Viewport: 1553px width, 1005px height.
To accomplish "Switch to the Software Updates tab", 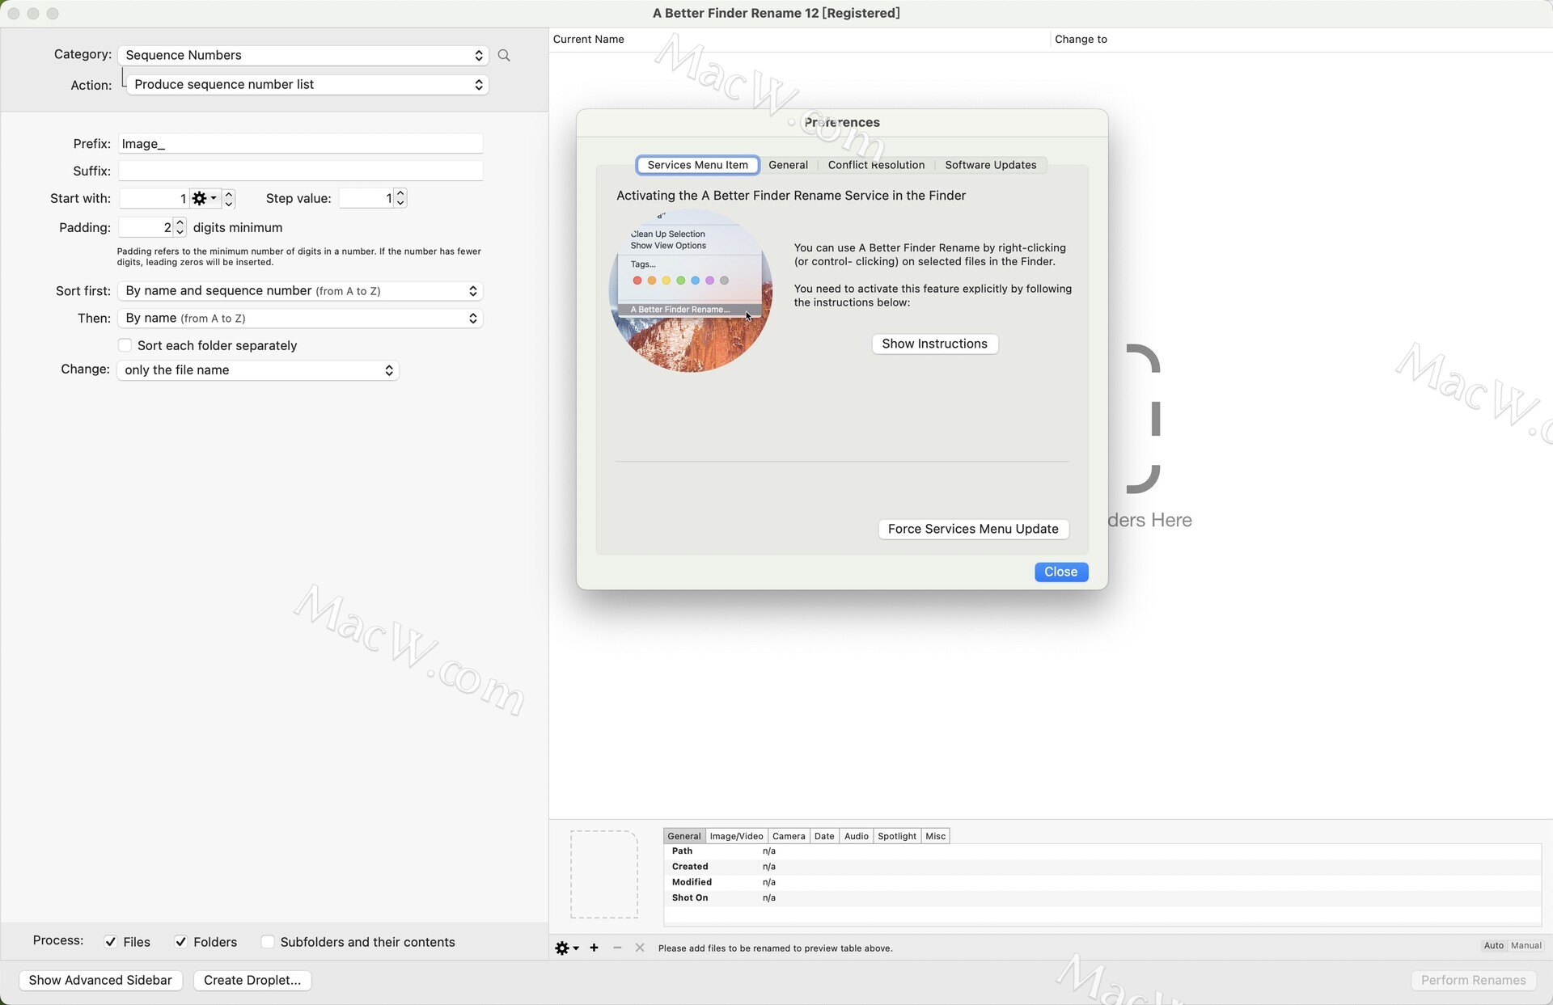I will click(990, 165).
